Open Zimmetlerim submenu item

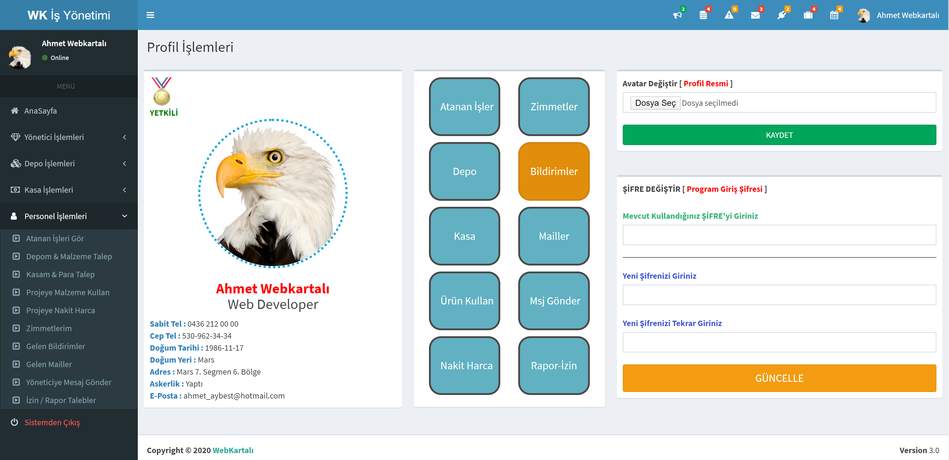pos(49,328)
